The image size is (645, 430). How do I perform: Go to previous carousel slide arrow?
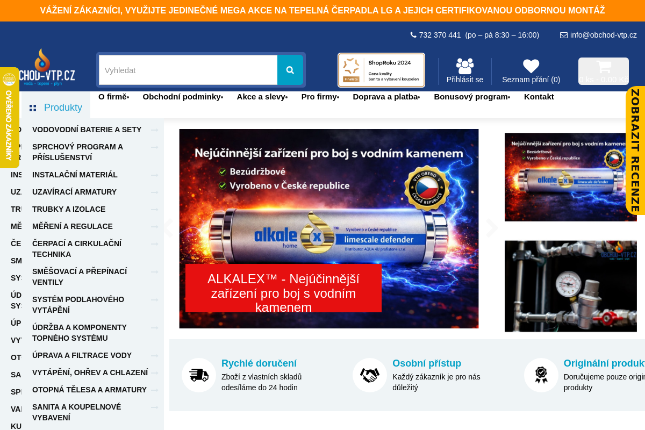(x=169, y=228)
